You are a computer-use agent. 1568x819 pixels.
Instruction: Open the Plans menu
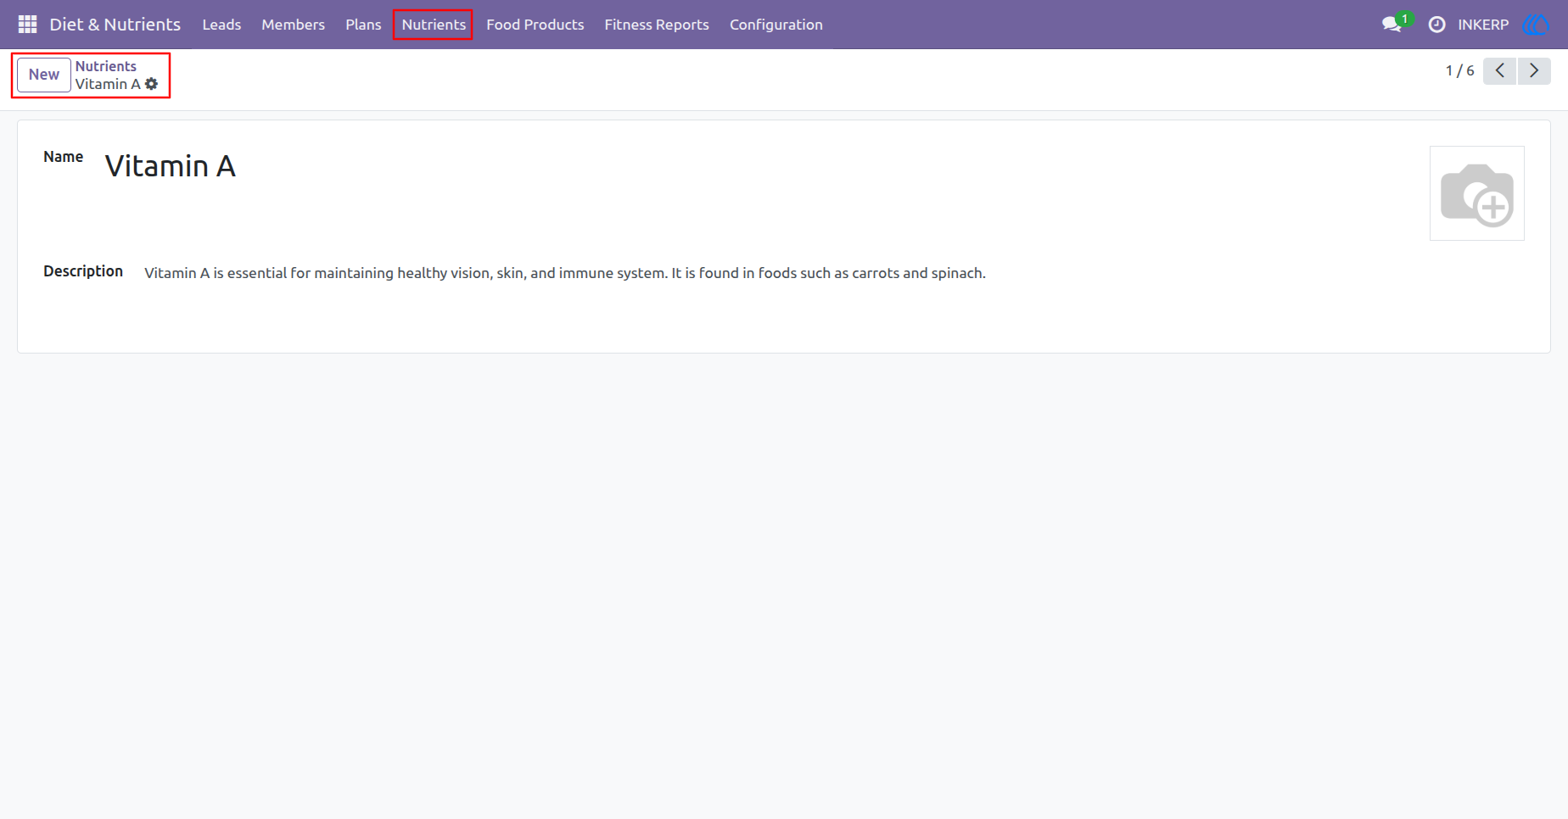coord(363,25)
